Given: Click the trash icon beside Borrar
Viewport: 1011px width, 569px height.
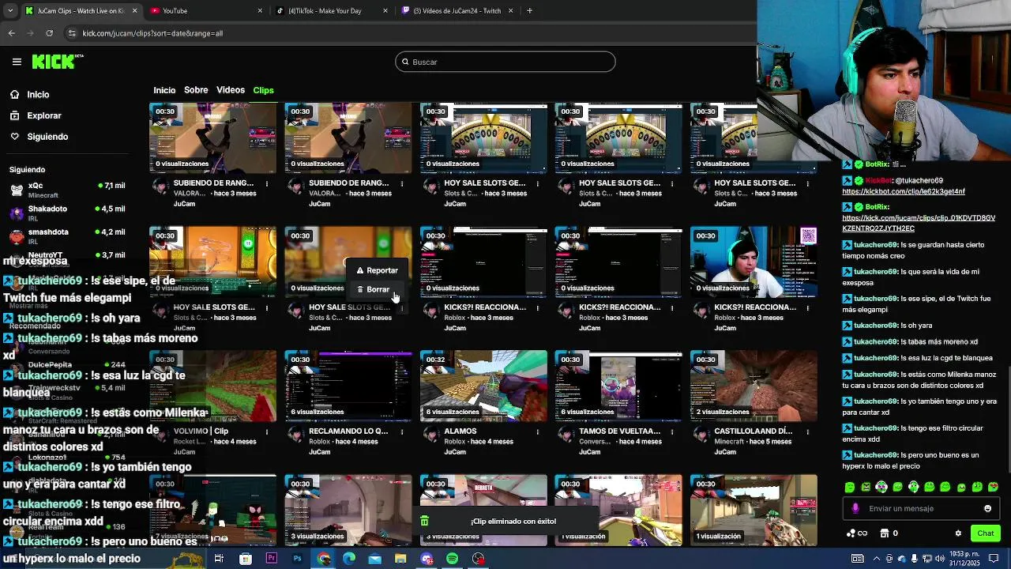Looking at the screenshot, I should [x=360, y=289].
